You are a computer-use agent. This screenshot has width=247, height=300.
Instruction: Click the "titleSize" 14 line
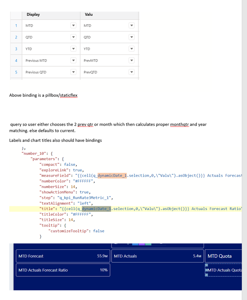[x=57, y=220]
